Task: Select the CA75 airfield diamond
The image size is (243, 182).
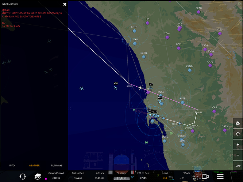Action: [224, 130]
